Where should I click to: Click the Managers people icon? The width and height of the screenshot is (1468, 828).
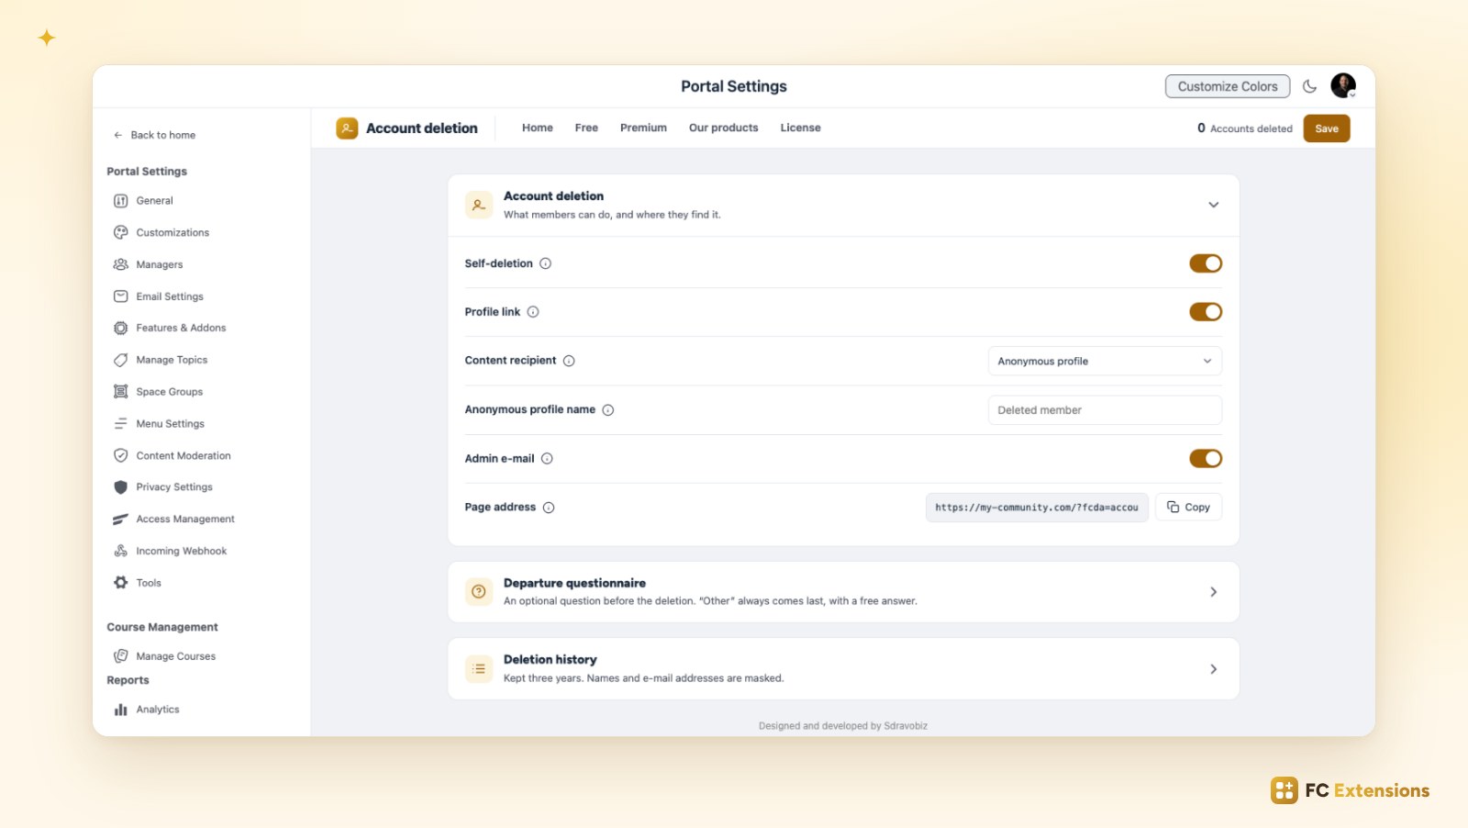point(120,264)
